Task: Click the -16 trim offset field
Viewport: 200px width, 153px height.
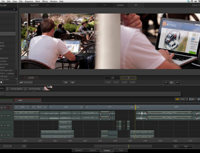Action: [x=112, y=78]
